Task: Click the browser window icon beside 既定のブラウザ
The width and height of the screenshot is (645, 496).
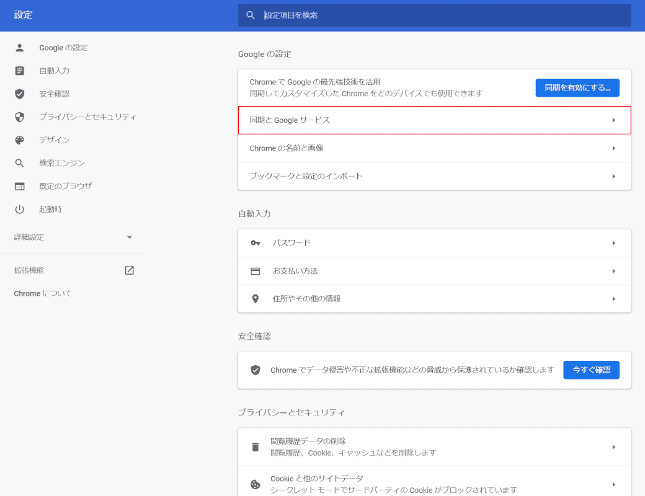Action: pyautogui.click(x=19, y=186)
